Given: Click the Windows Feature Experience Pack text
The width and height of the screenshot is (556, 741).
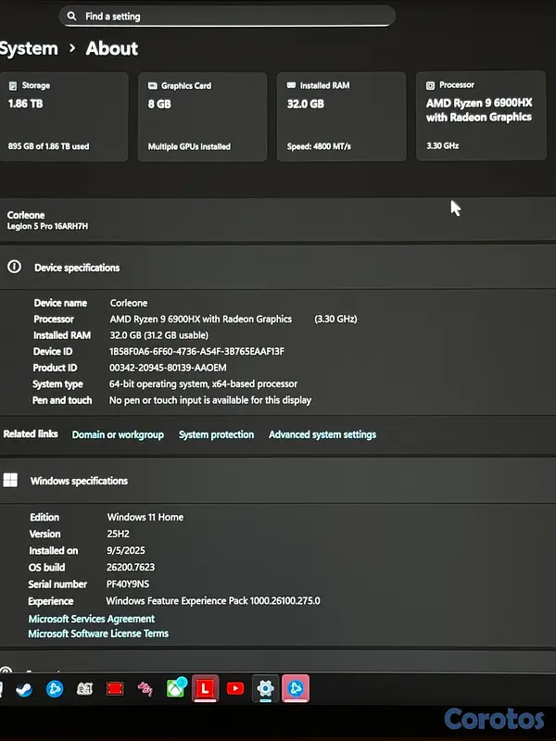Looking at the screenshot, I should pyautogui.click(x=213, y=600).
